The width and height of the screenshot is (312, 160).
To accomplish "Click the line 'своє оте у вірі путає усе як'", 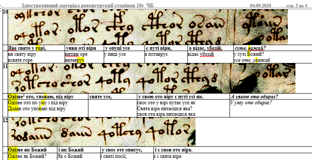I will [x=166, y=103].
